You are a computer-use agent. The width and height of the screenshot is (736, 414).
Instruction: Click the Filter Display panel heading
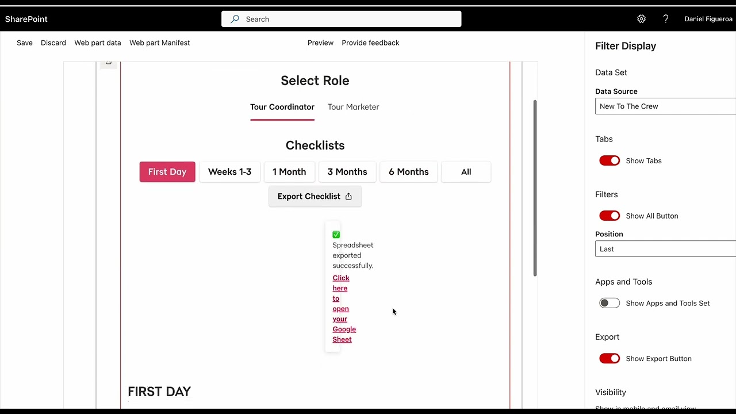pyautogui.click(x=626, y=46)
